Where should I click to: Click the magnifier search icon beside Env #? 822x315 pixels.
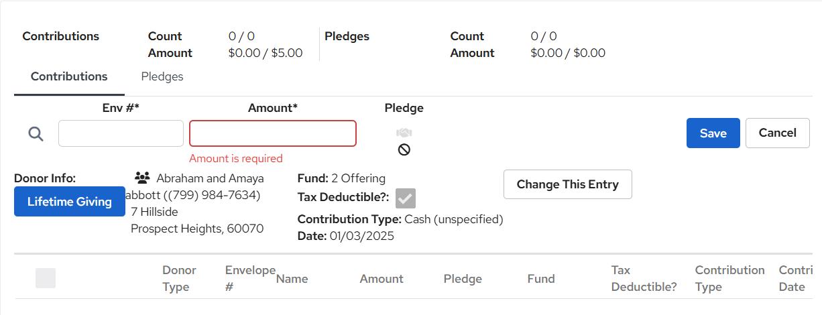click(36, 134)
